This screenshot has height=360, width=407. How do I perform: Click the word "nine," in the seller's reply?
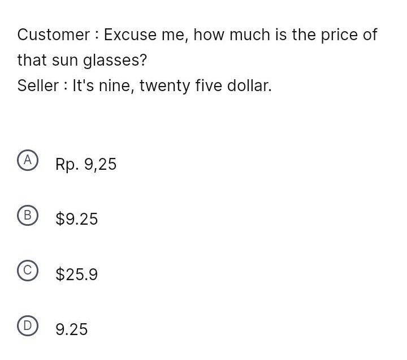click(x=118, y=86)
